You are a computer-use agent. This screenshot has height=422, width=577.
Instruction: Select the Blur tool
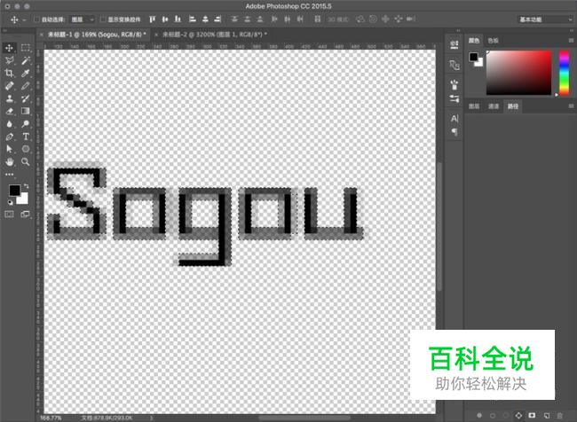[x=9, y=123]
